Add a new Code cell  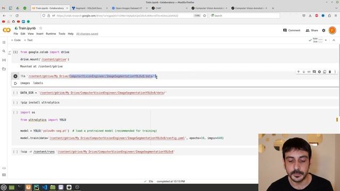tap(16, 40)
